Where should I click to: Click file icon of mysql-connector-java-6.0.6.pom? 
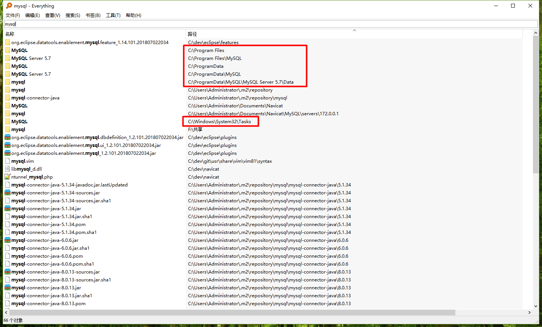pyautogui.click(x=8, y=256)
